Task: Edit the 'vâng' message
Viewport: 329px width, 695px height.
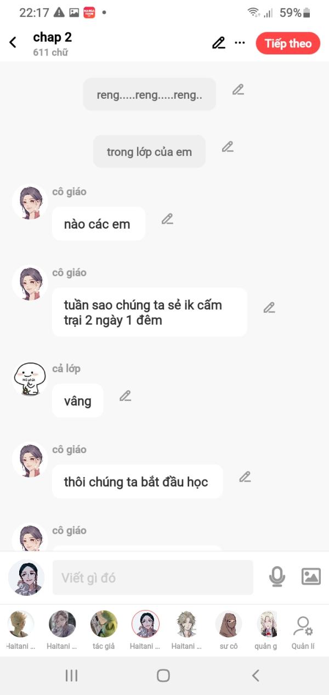Action: (x=125, y=395)
